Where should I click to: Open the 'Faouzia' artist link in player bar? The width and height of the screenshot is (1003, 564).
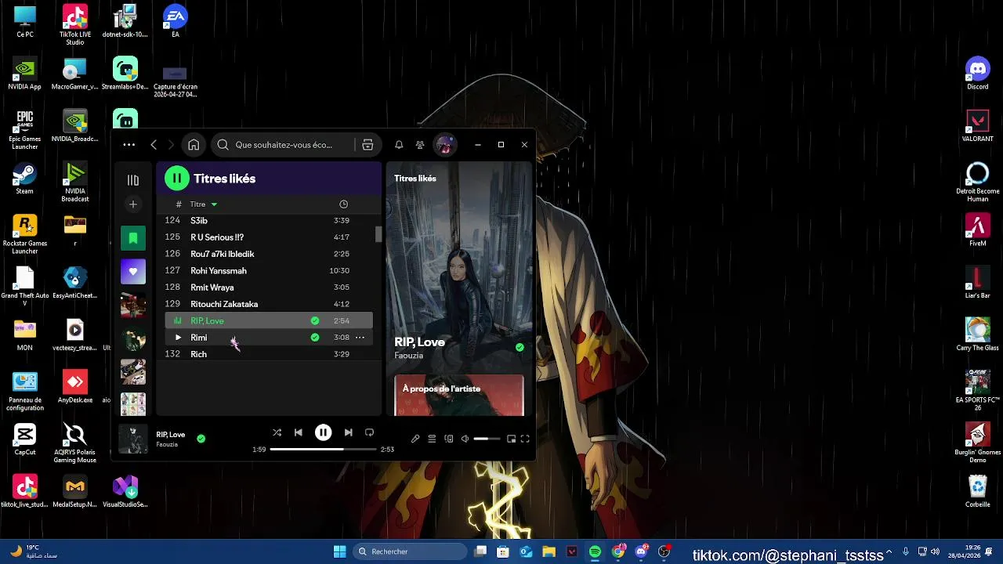click(167, 445)
